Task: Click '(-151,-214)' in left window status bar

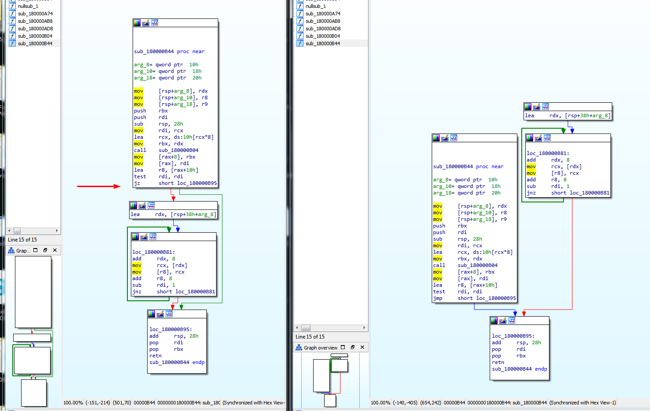Action: point(98,403)
